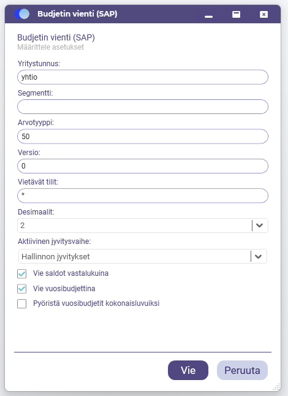288x396 pixels.
Task: Click the blue toggle logo in title bar
Action: click(x=21, y=14)
